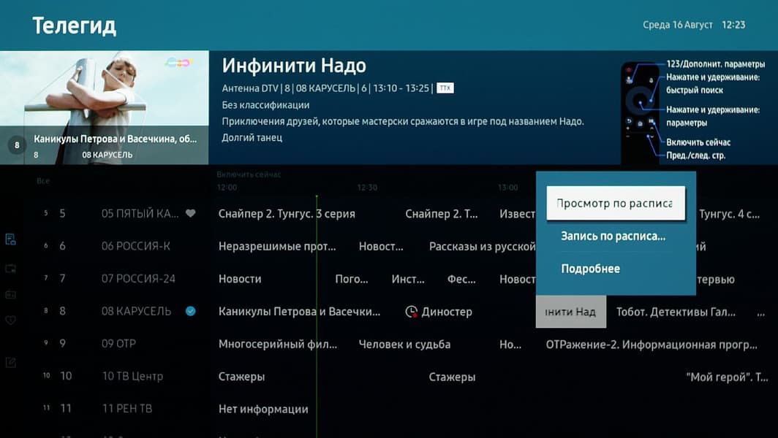The width and height of the screenshot is (778, 438).
Task: Select 'Новост...' on the РОССИЯ-К row
Action: click(381, 246)
